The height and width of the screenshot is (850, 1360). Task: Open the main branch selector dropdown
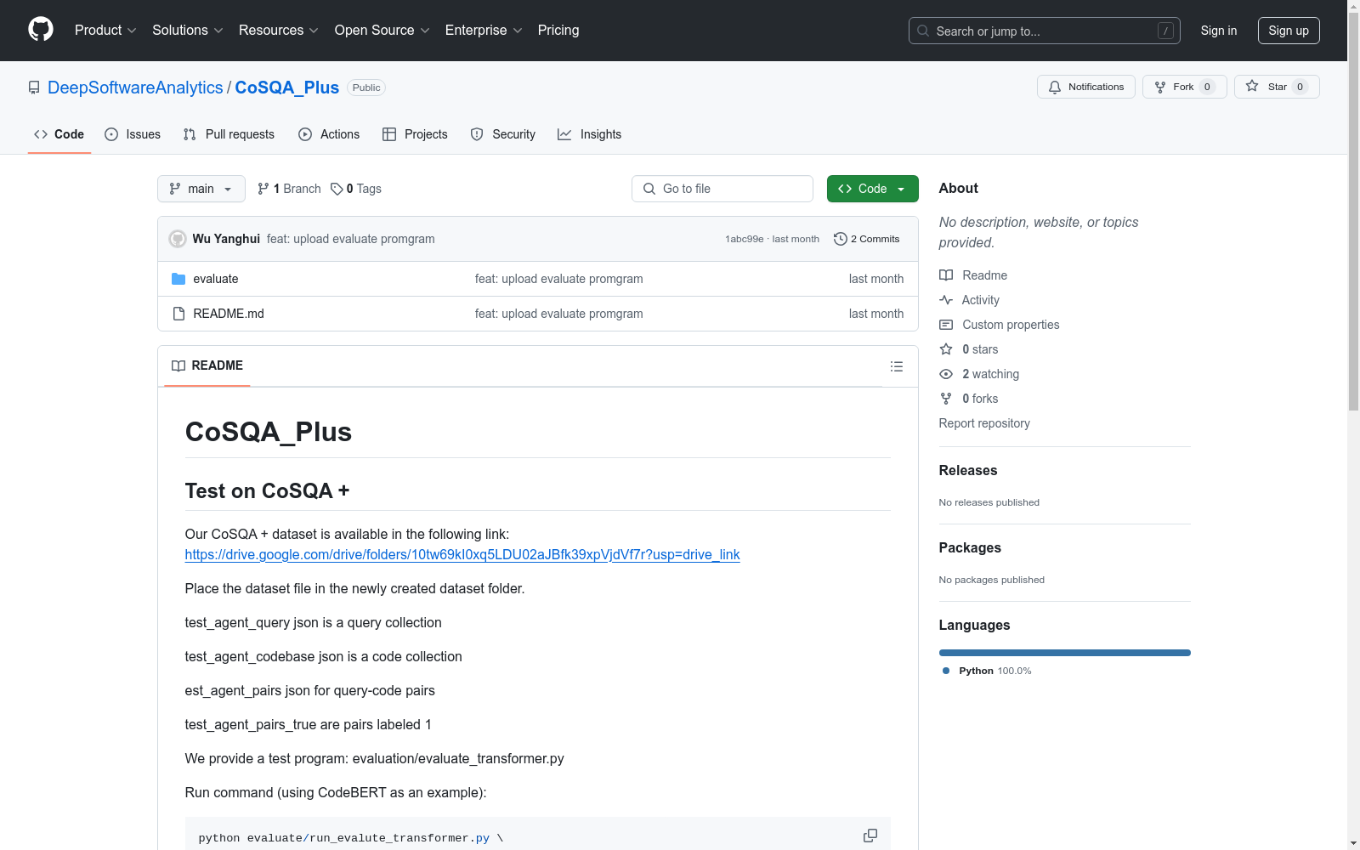pyautogui.click(x=201, y=189)
